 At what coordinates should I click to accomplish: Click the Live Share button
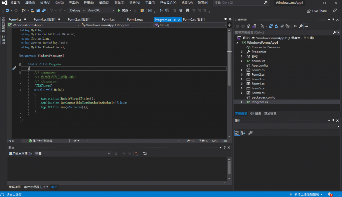[x=317, y=11]
